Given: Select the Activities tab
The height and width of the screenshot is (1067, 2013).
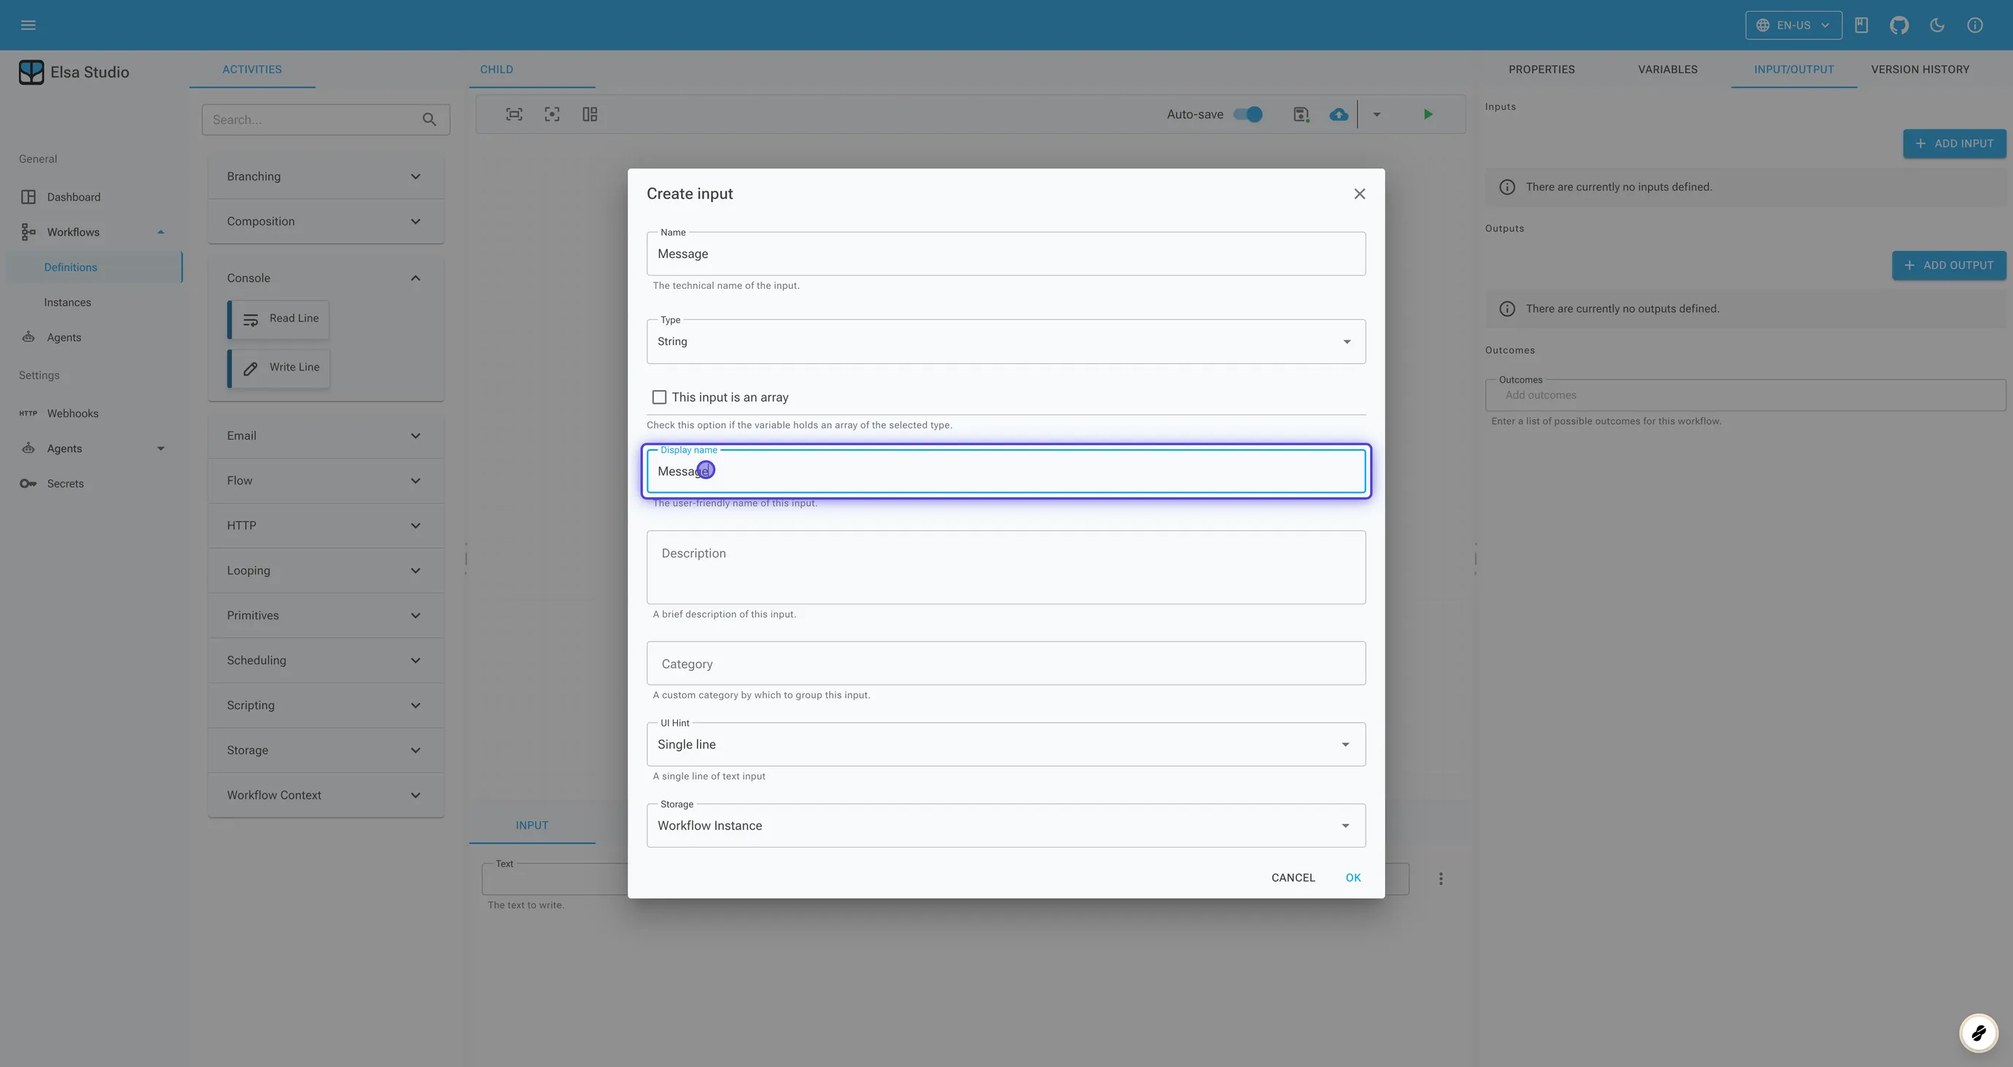Looking at the screenshot, I should point(252,69).
